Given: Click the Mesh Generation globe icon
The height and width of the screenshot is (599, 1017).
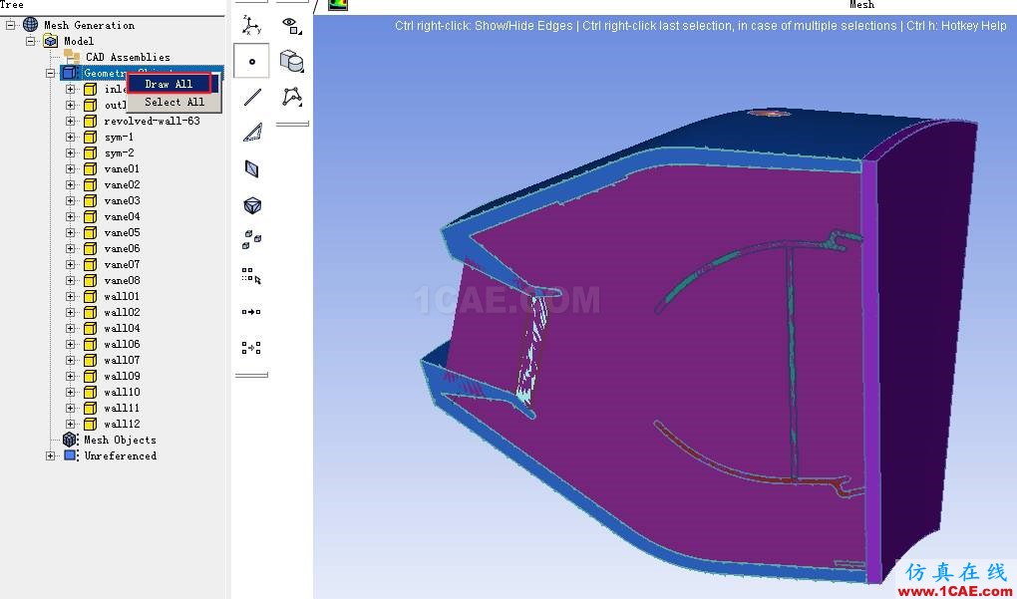Looking at the screenshot, I should (x=31, y=25).
